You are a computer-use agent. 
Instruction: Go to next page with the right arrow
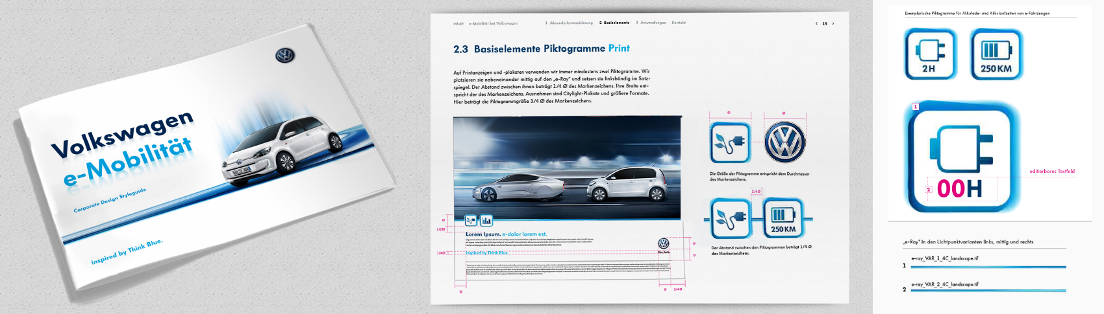tap(833, 23)
